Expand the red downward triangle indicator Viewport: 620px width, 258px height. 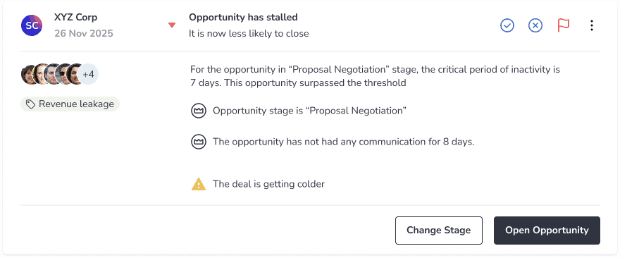click(x=172, y=25)
